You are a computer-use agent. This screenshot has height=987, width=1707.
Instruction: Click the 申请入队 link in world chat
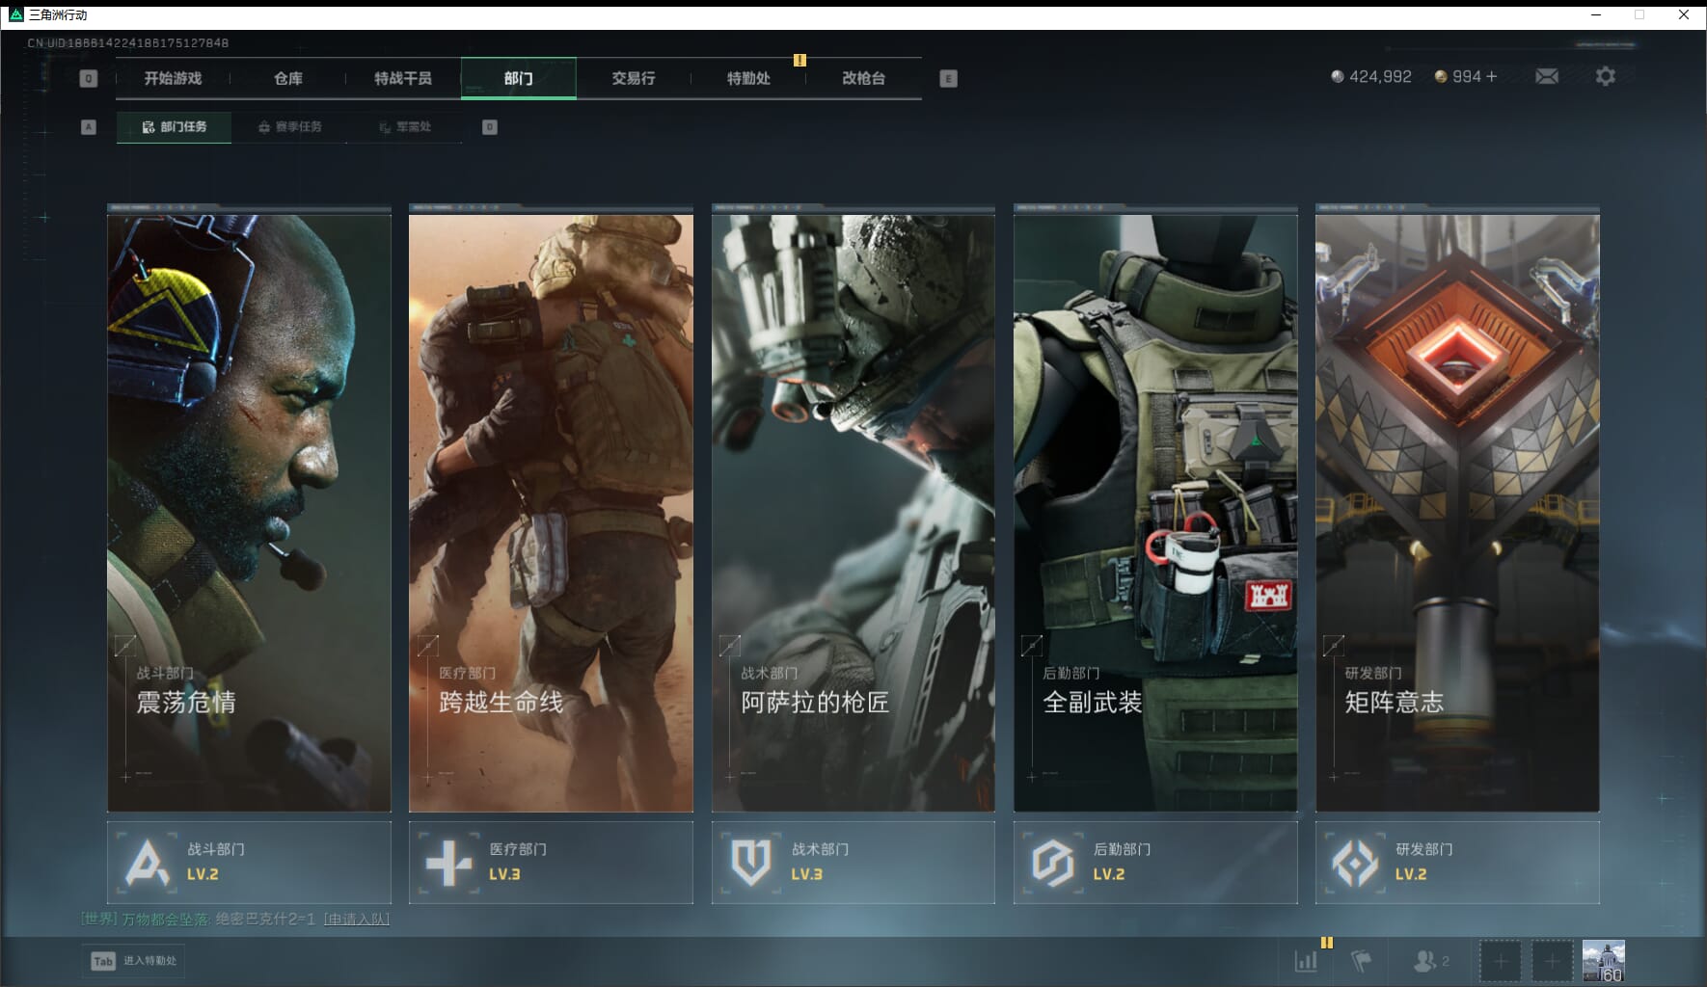click(x=356, y=920)
